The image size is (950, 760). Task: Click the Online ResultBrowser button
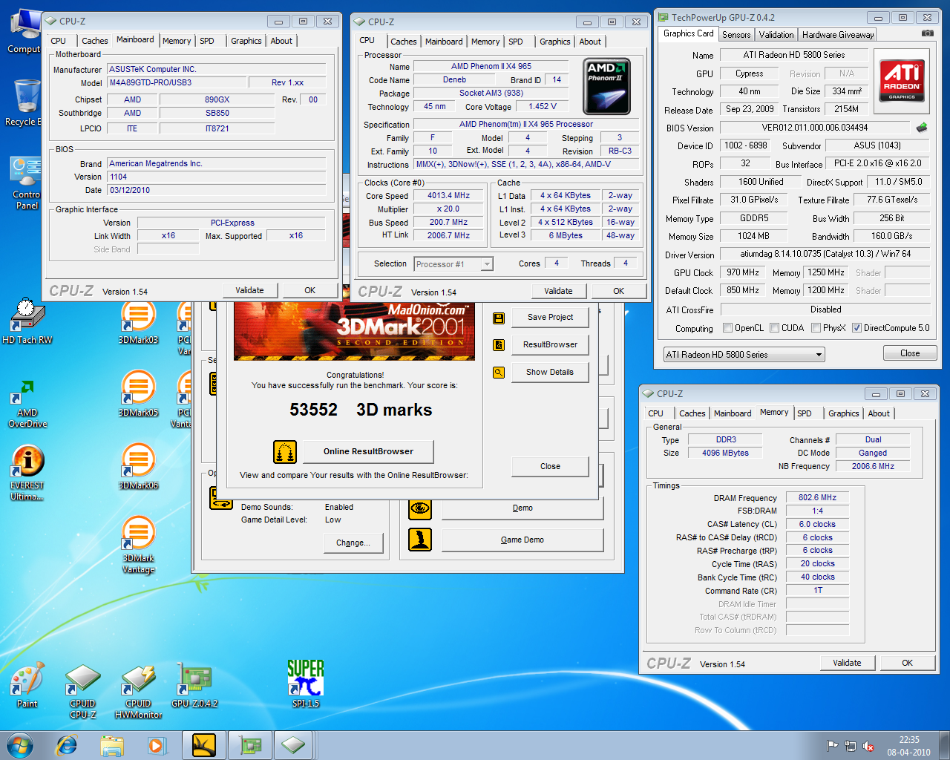tap(368, 451)
